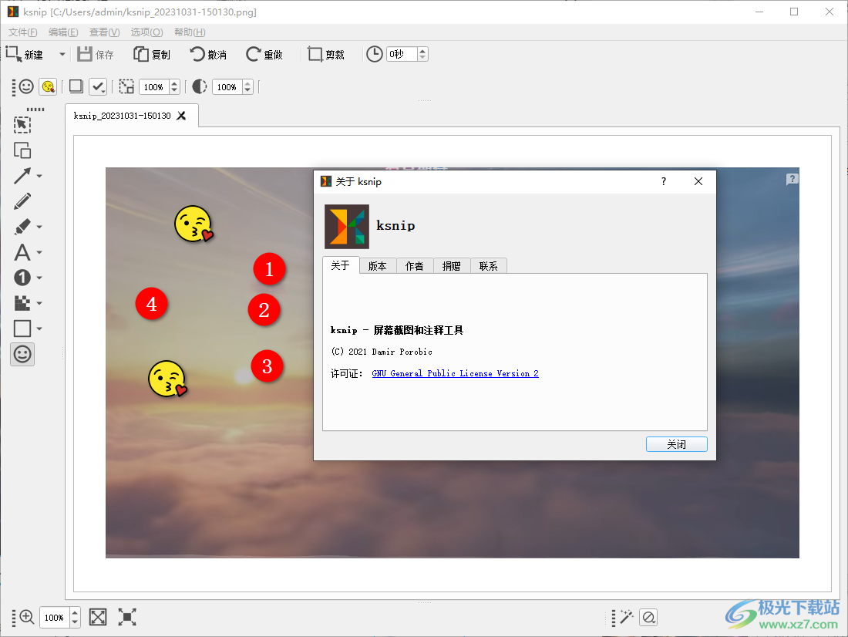The width and height of the screenshot is (848, 637).
Task: Select the Duplicate image tool
Action: 22,150
